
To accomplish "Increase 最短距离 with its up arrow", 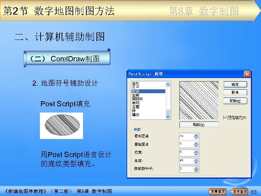I will coord(196,143).
